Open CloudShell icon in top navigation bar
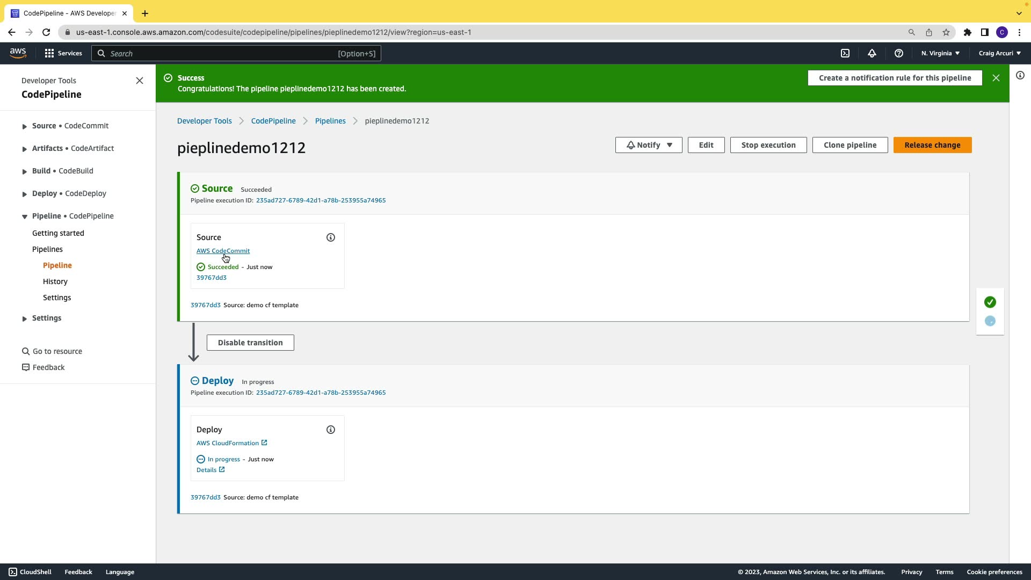The width and height of the screenshot is (1031, 580). click(845, 53)
